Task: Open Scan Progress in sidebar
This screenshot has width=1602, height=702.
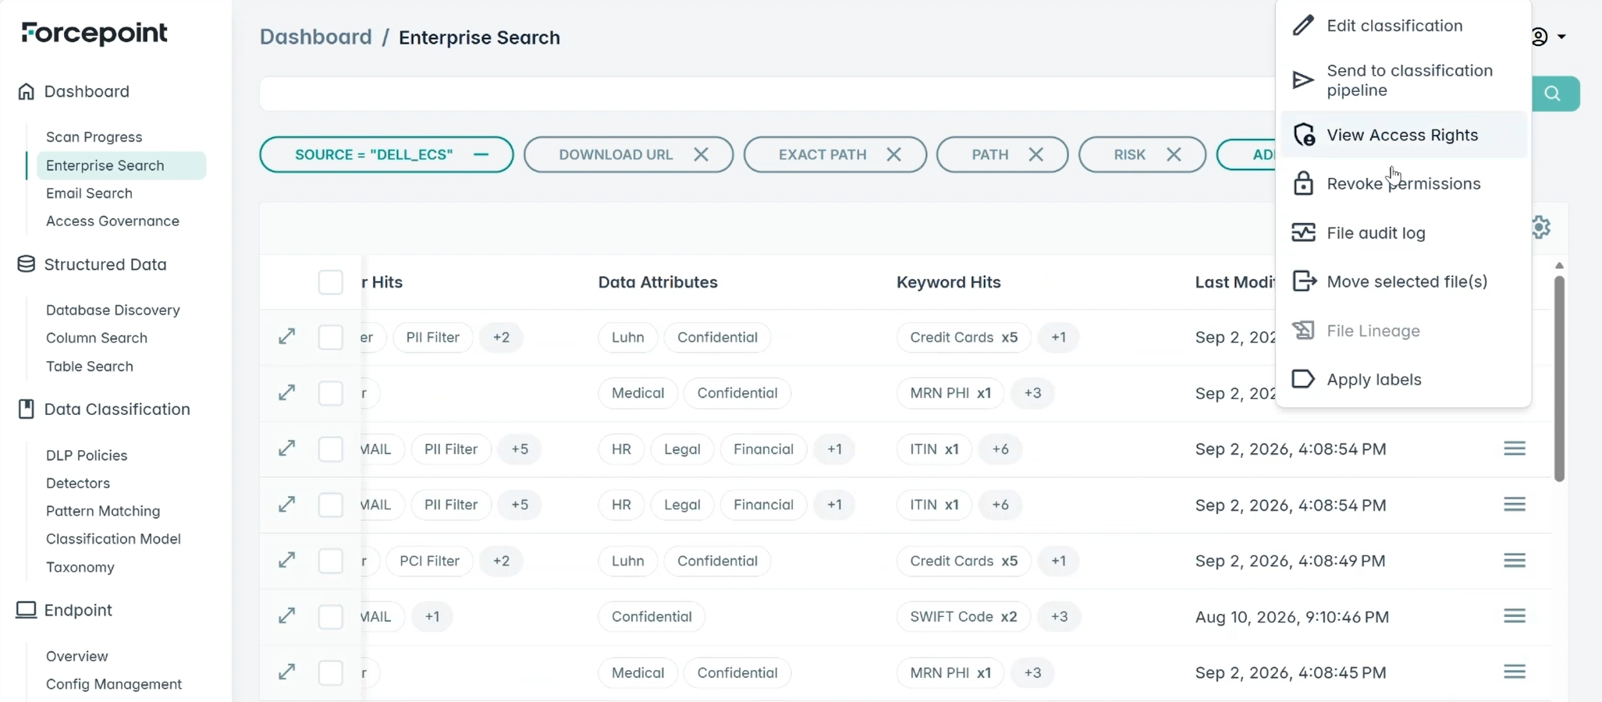Action: 94,136
